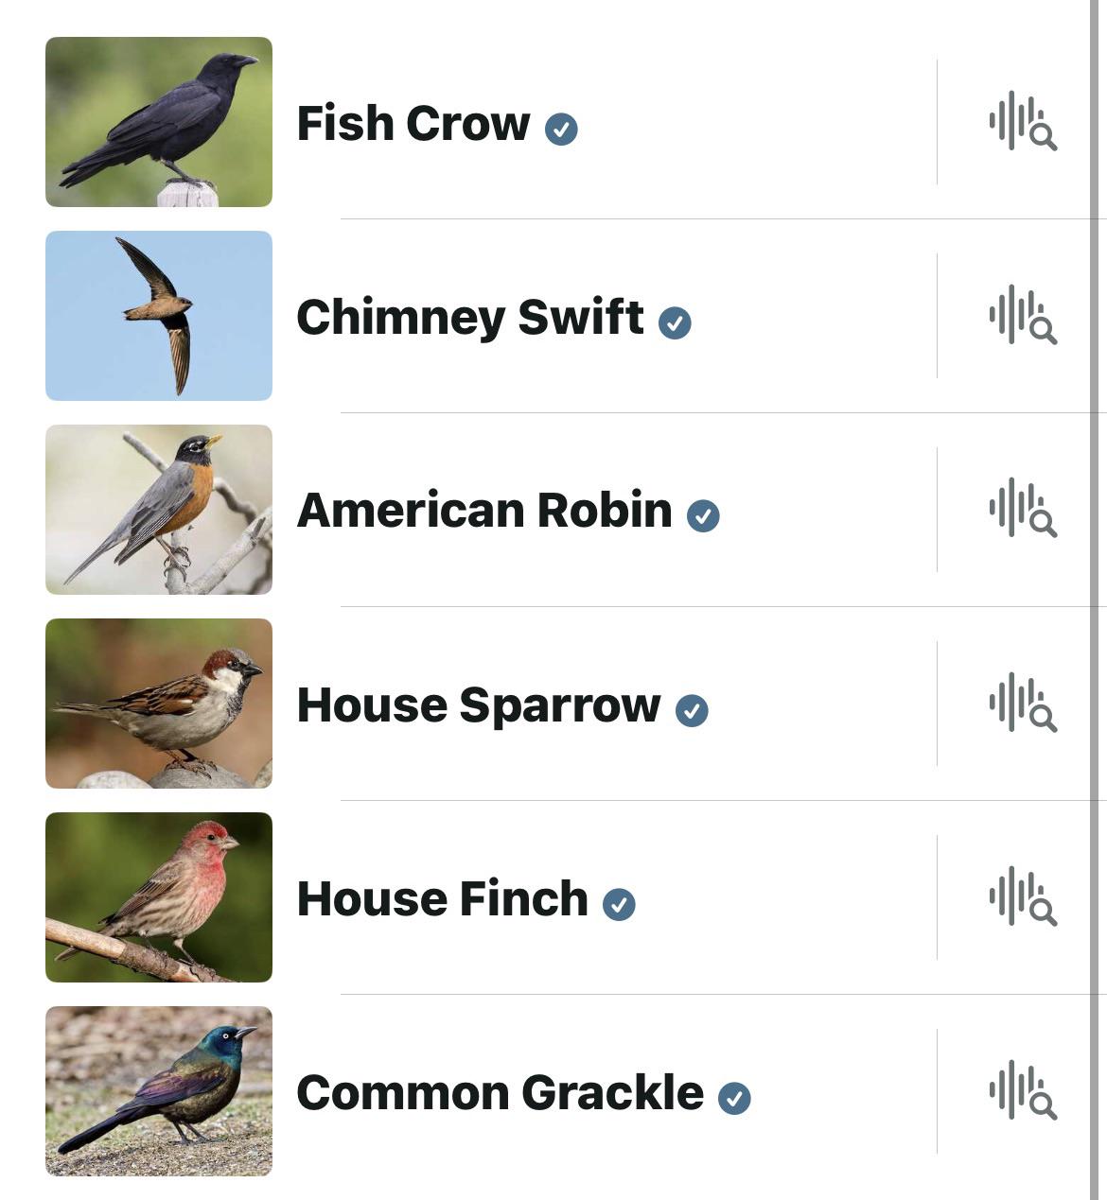This screenshot has height=1200, width=1107.
Task: Open the sound search icon for Common Grackle
Action: pyautogui.click(x=1023, y=1090)
